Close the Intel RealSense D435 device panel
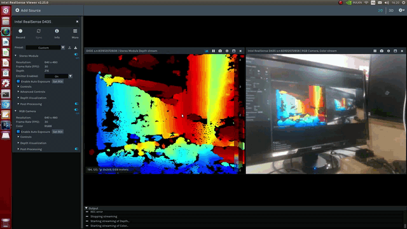The image size is (407, 229). [x=77, y=22]
